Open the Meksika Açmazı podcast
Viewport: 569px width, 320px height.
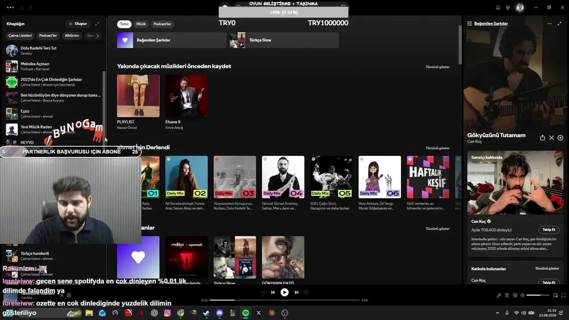53,66
